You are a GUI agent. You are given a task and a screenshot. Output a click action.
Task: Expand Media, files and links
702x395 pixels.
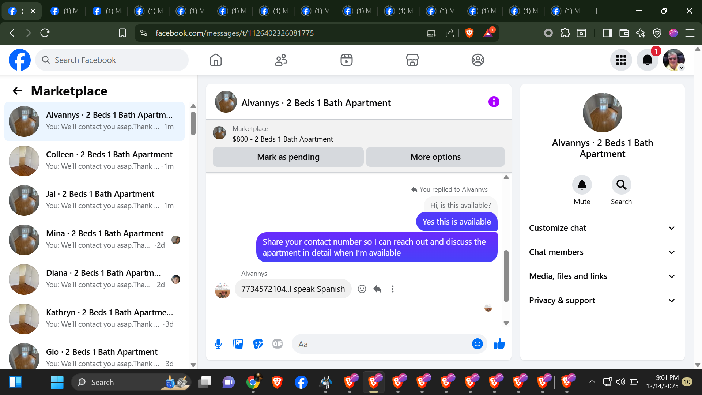[602, 276]
